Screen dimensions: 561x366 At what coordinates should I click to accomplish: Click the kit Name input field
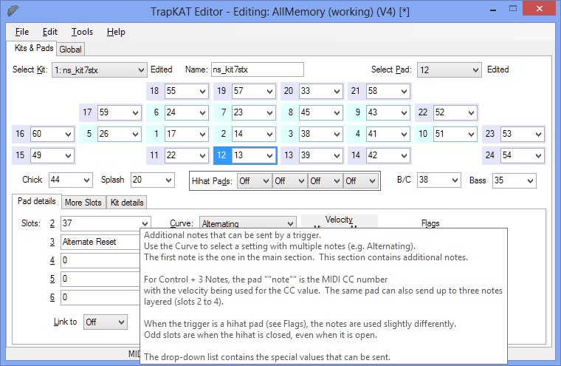pos(257,70)
